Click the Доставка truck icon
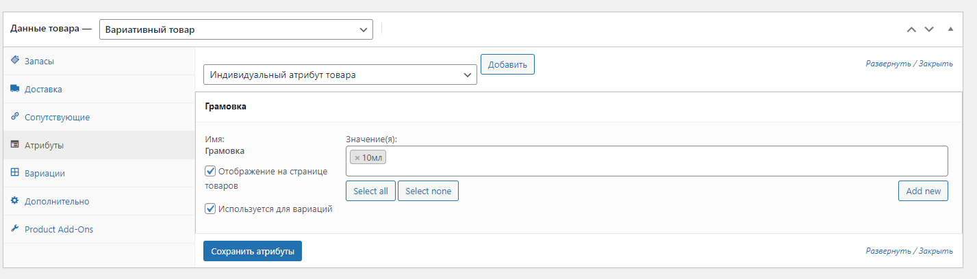This screenshot has width=977, height=279. click(15, 89)
